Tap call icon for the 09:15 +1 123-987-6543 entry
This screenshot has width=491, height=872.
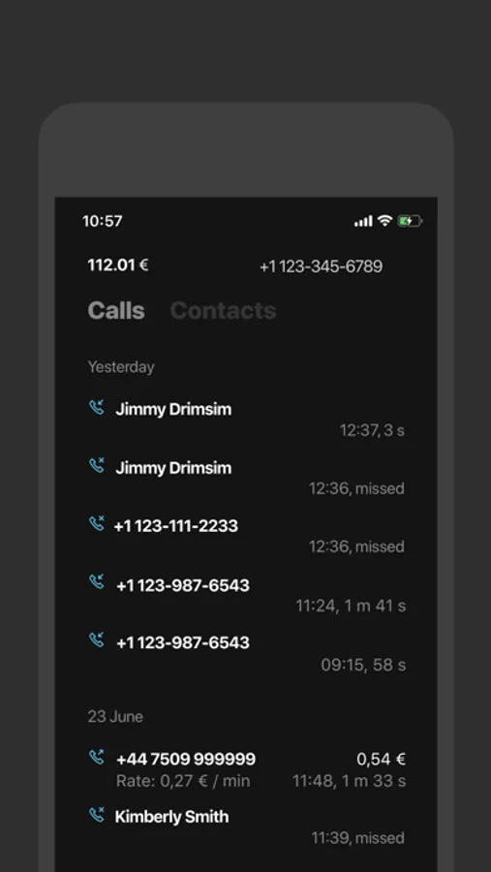click(x=97, y=639)
